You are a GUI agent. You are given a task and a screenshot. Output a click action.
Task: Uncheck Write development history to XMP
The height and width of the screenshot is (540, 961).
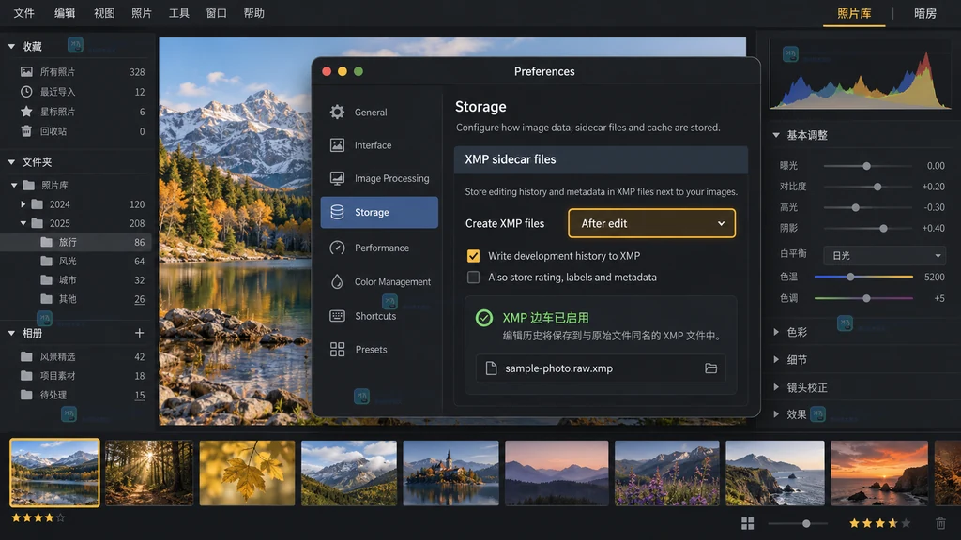point(473,256)
